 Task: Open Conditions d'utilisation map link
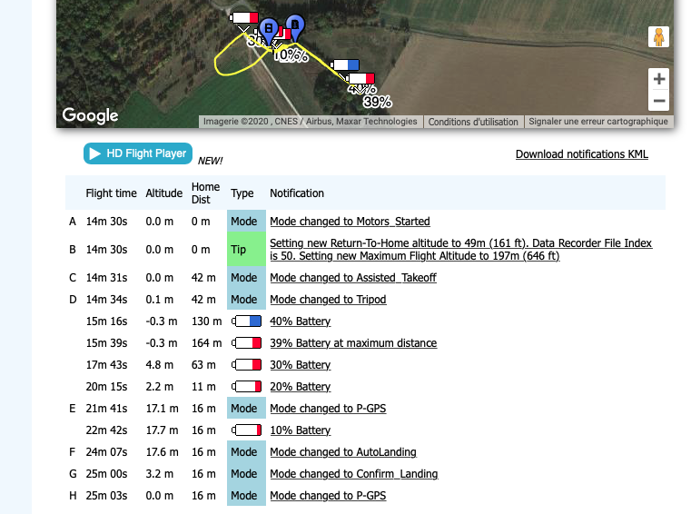click(473, 122)
